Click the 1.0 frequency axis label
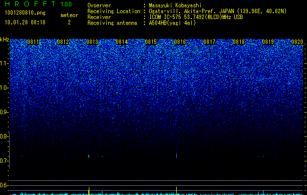 tap(4, 88)
